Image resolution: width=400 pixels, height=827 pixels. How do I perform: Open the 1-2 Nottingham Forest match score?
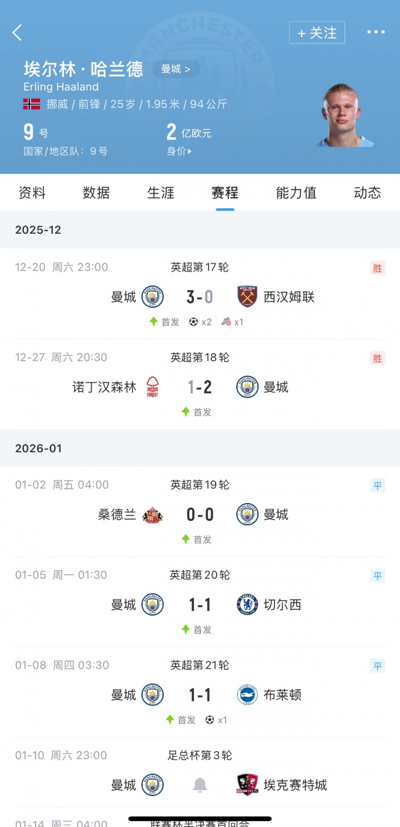(200, 387)
